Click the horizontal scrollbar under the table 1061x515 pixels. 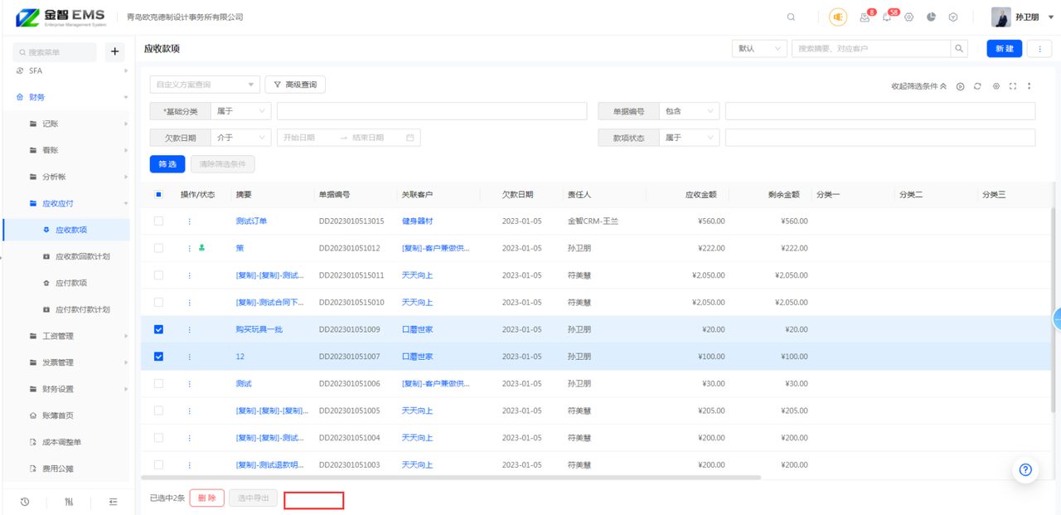[451, 478]
